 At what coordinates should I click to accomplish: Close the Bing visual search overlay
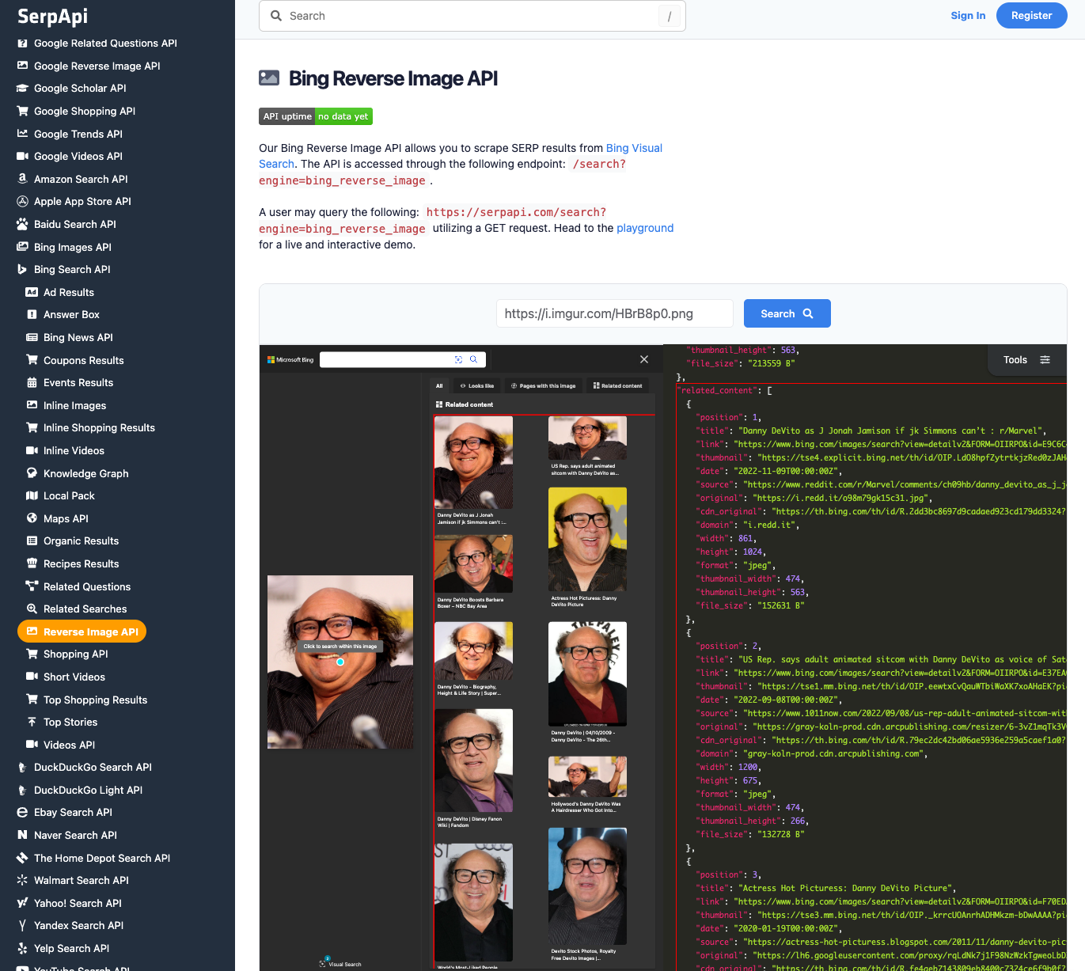pyautogui.click(x=644, y=359)
